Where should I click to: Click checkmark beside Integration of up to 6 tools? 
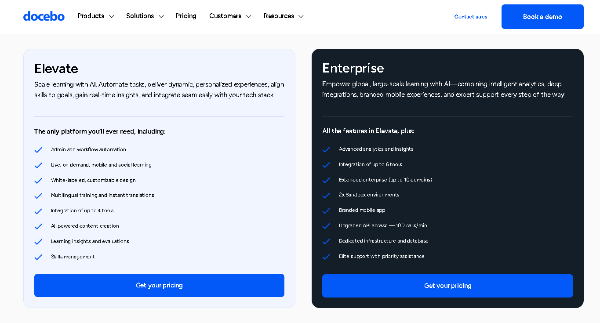coord(326,165)
